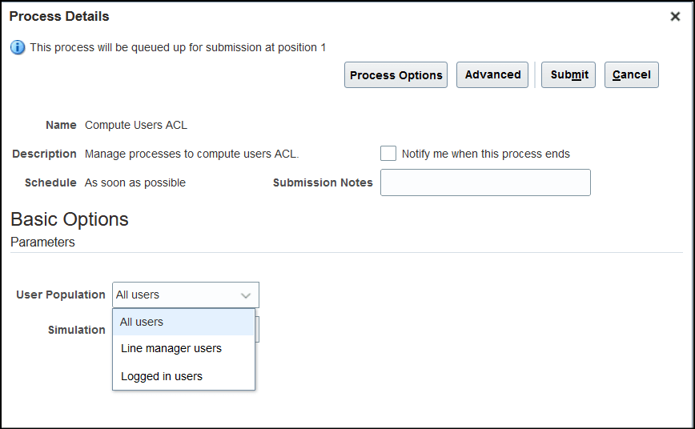
Task: Click the User Population dropdown arrow
Action: pyautogui.click(x=246, y=295)
